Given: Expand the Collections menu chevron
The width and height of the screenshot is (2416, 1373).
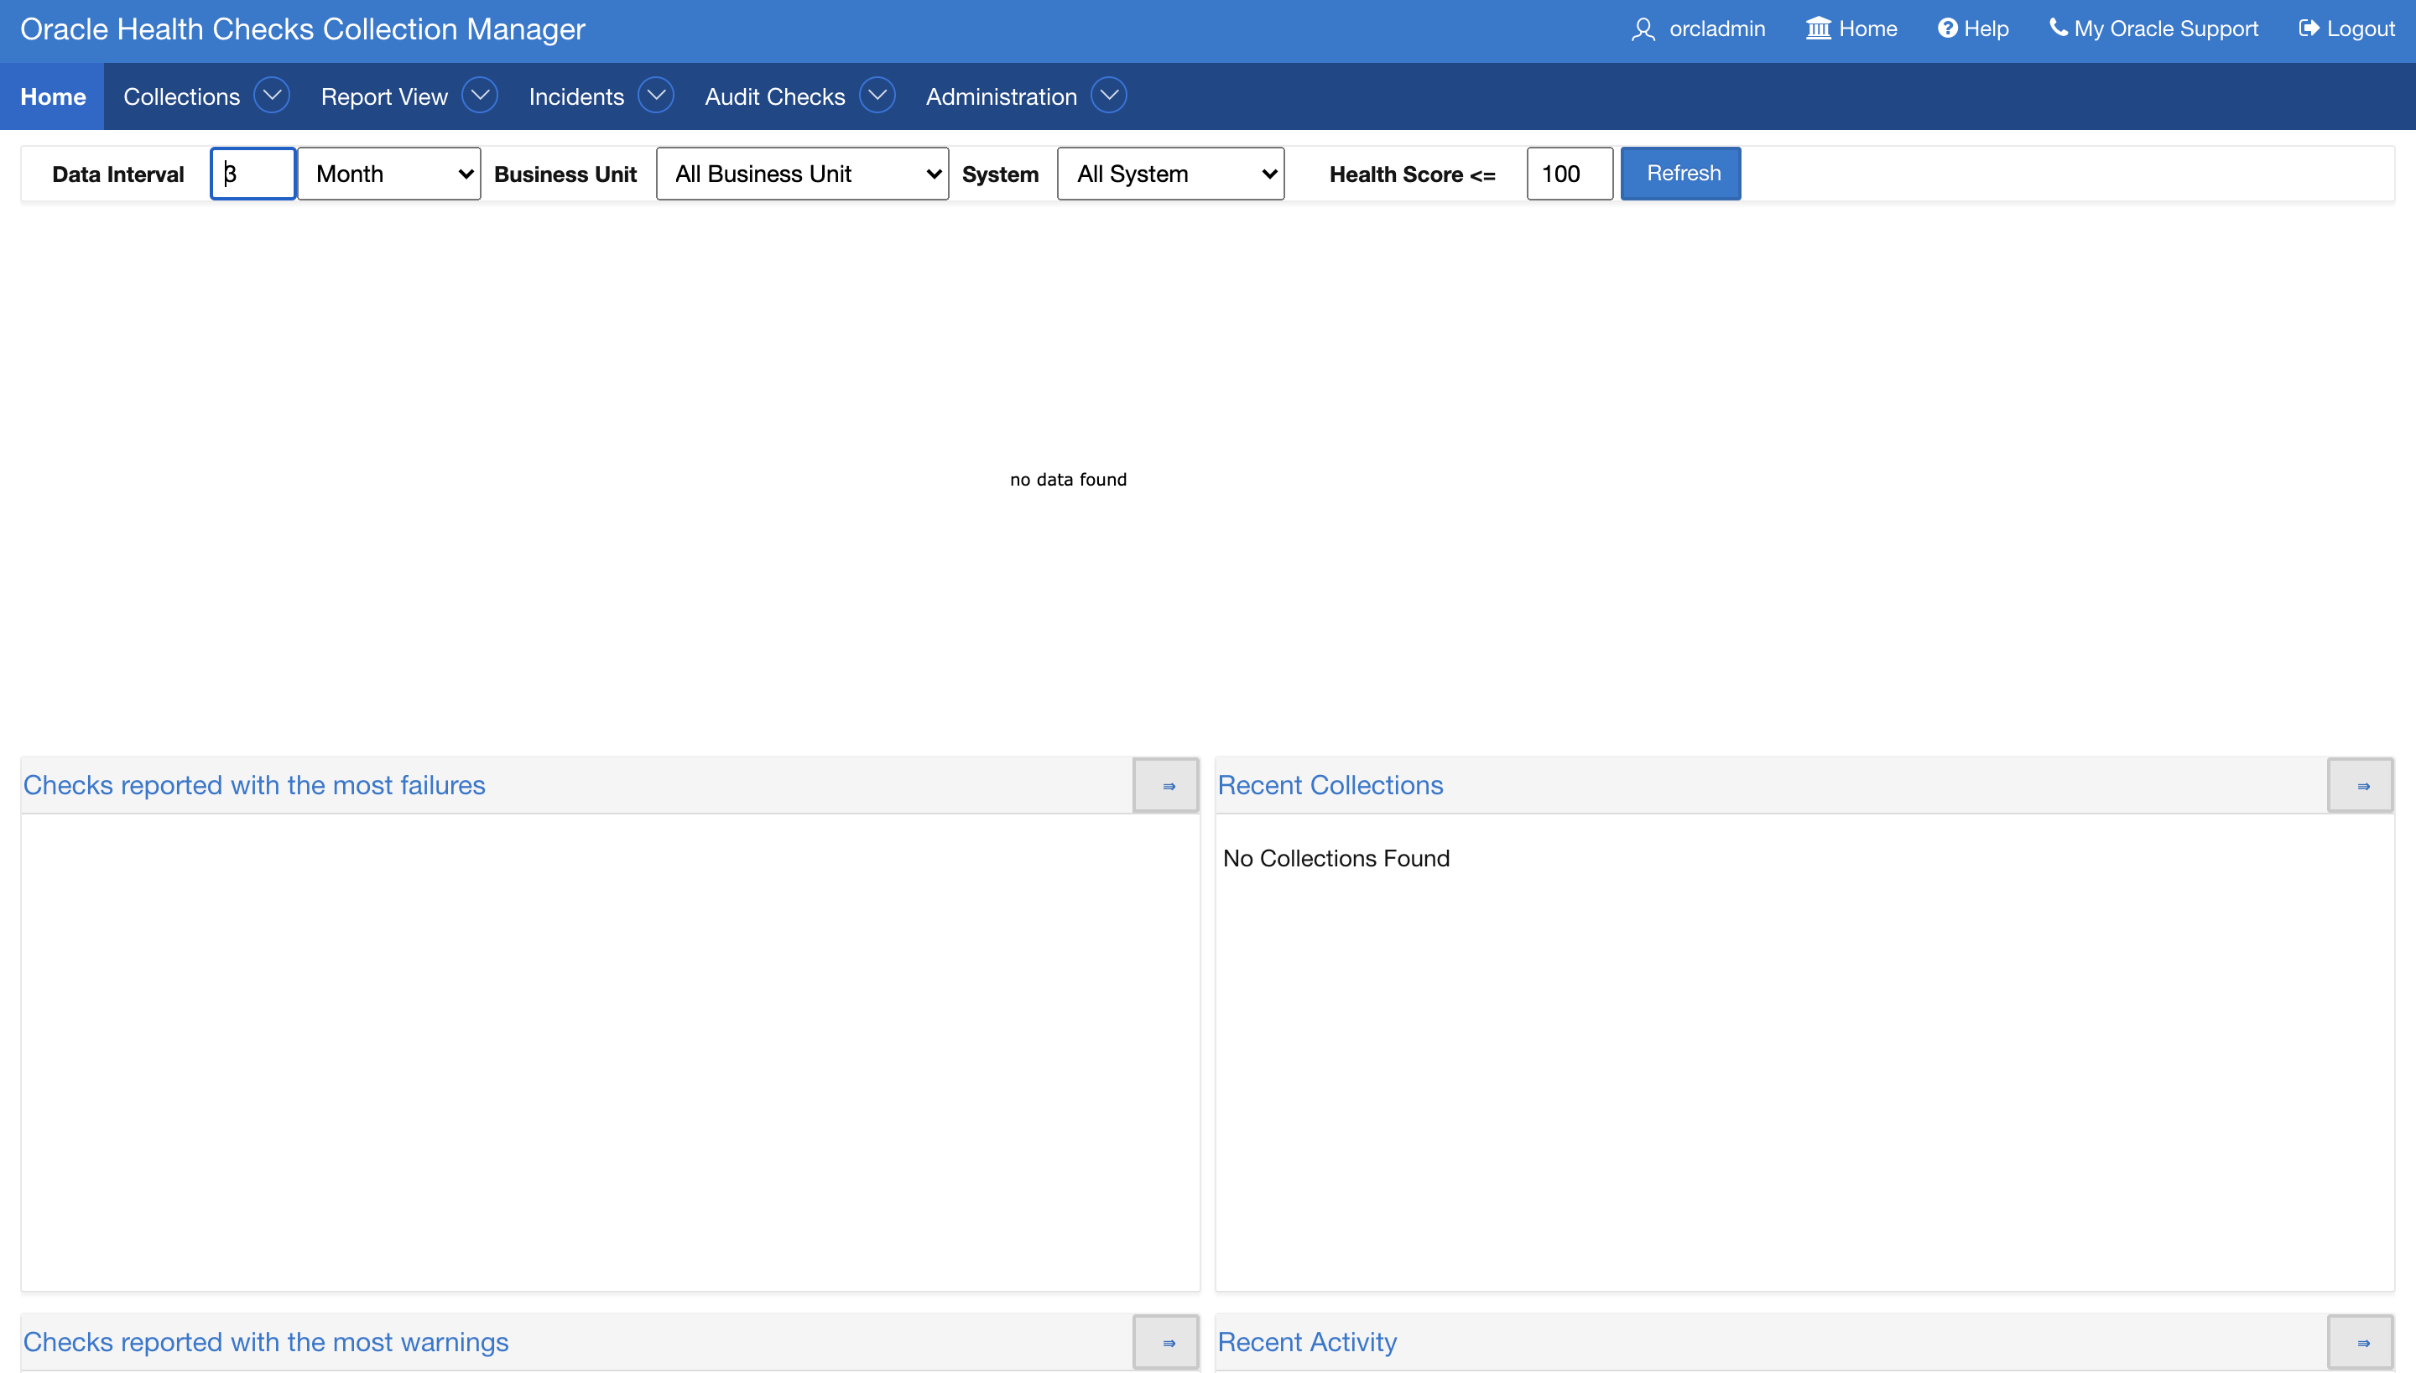Looking at the screenshot, I should pyautogui.click(x=272, y=96).
